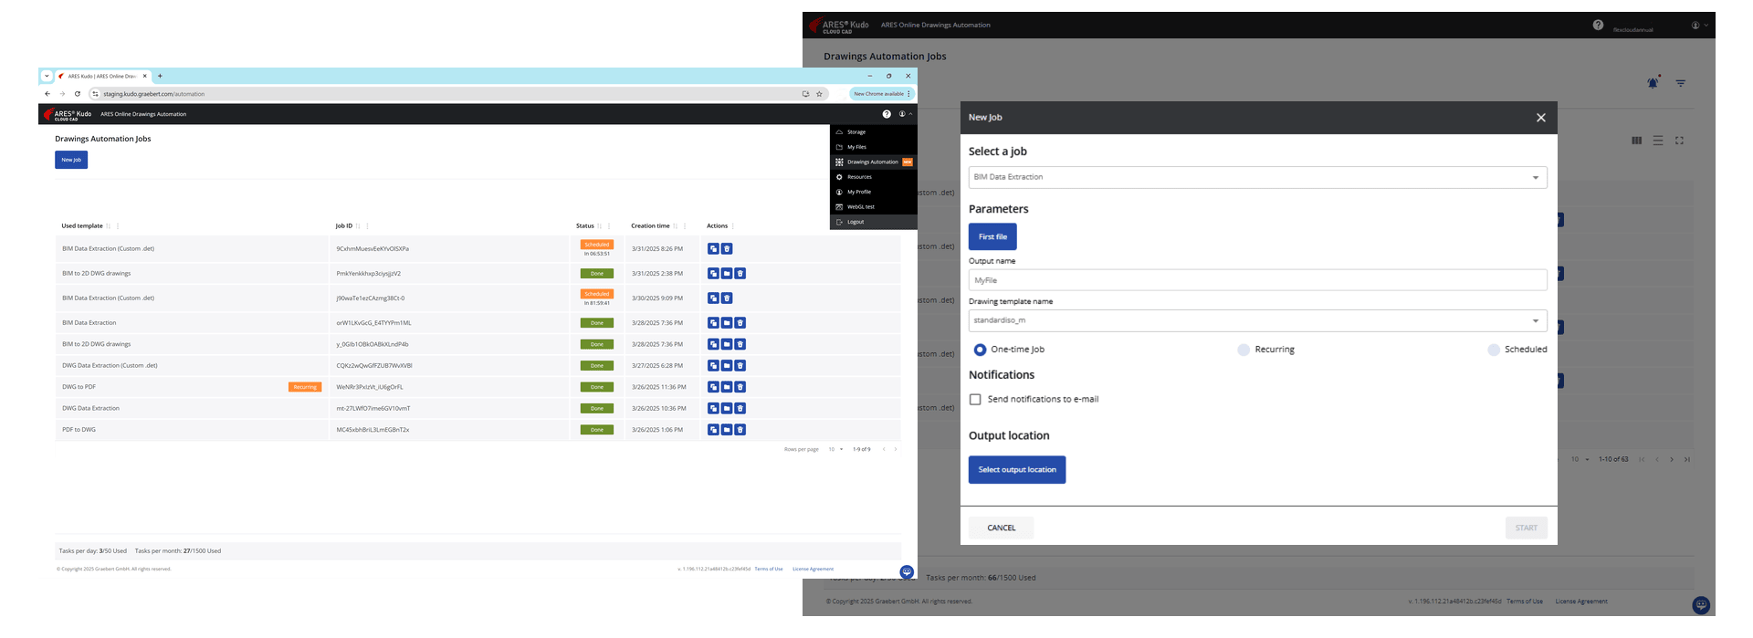Click the Recurring badge on DWG to PDF
This screenshot has width=1753, height=638.
305,387
